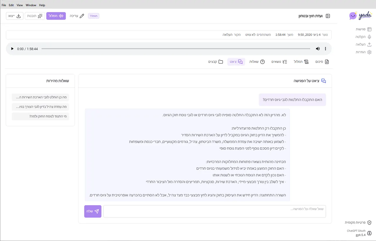Click the תומלל status badge

point(94,16)
